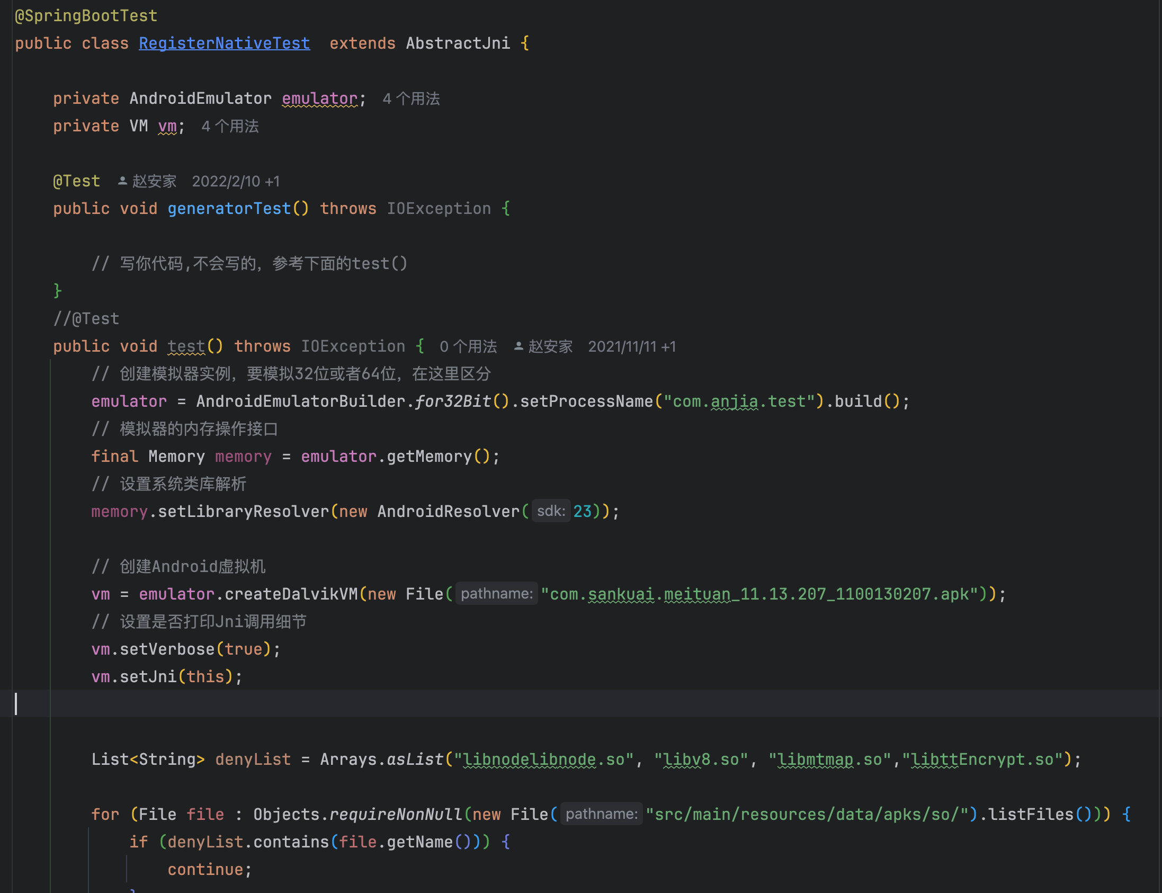
Task: Place caret on the empty highlighted line
Action: coord(319,704)
